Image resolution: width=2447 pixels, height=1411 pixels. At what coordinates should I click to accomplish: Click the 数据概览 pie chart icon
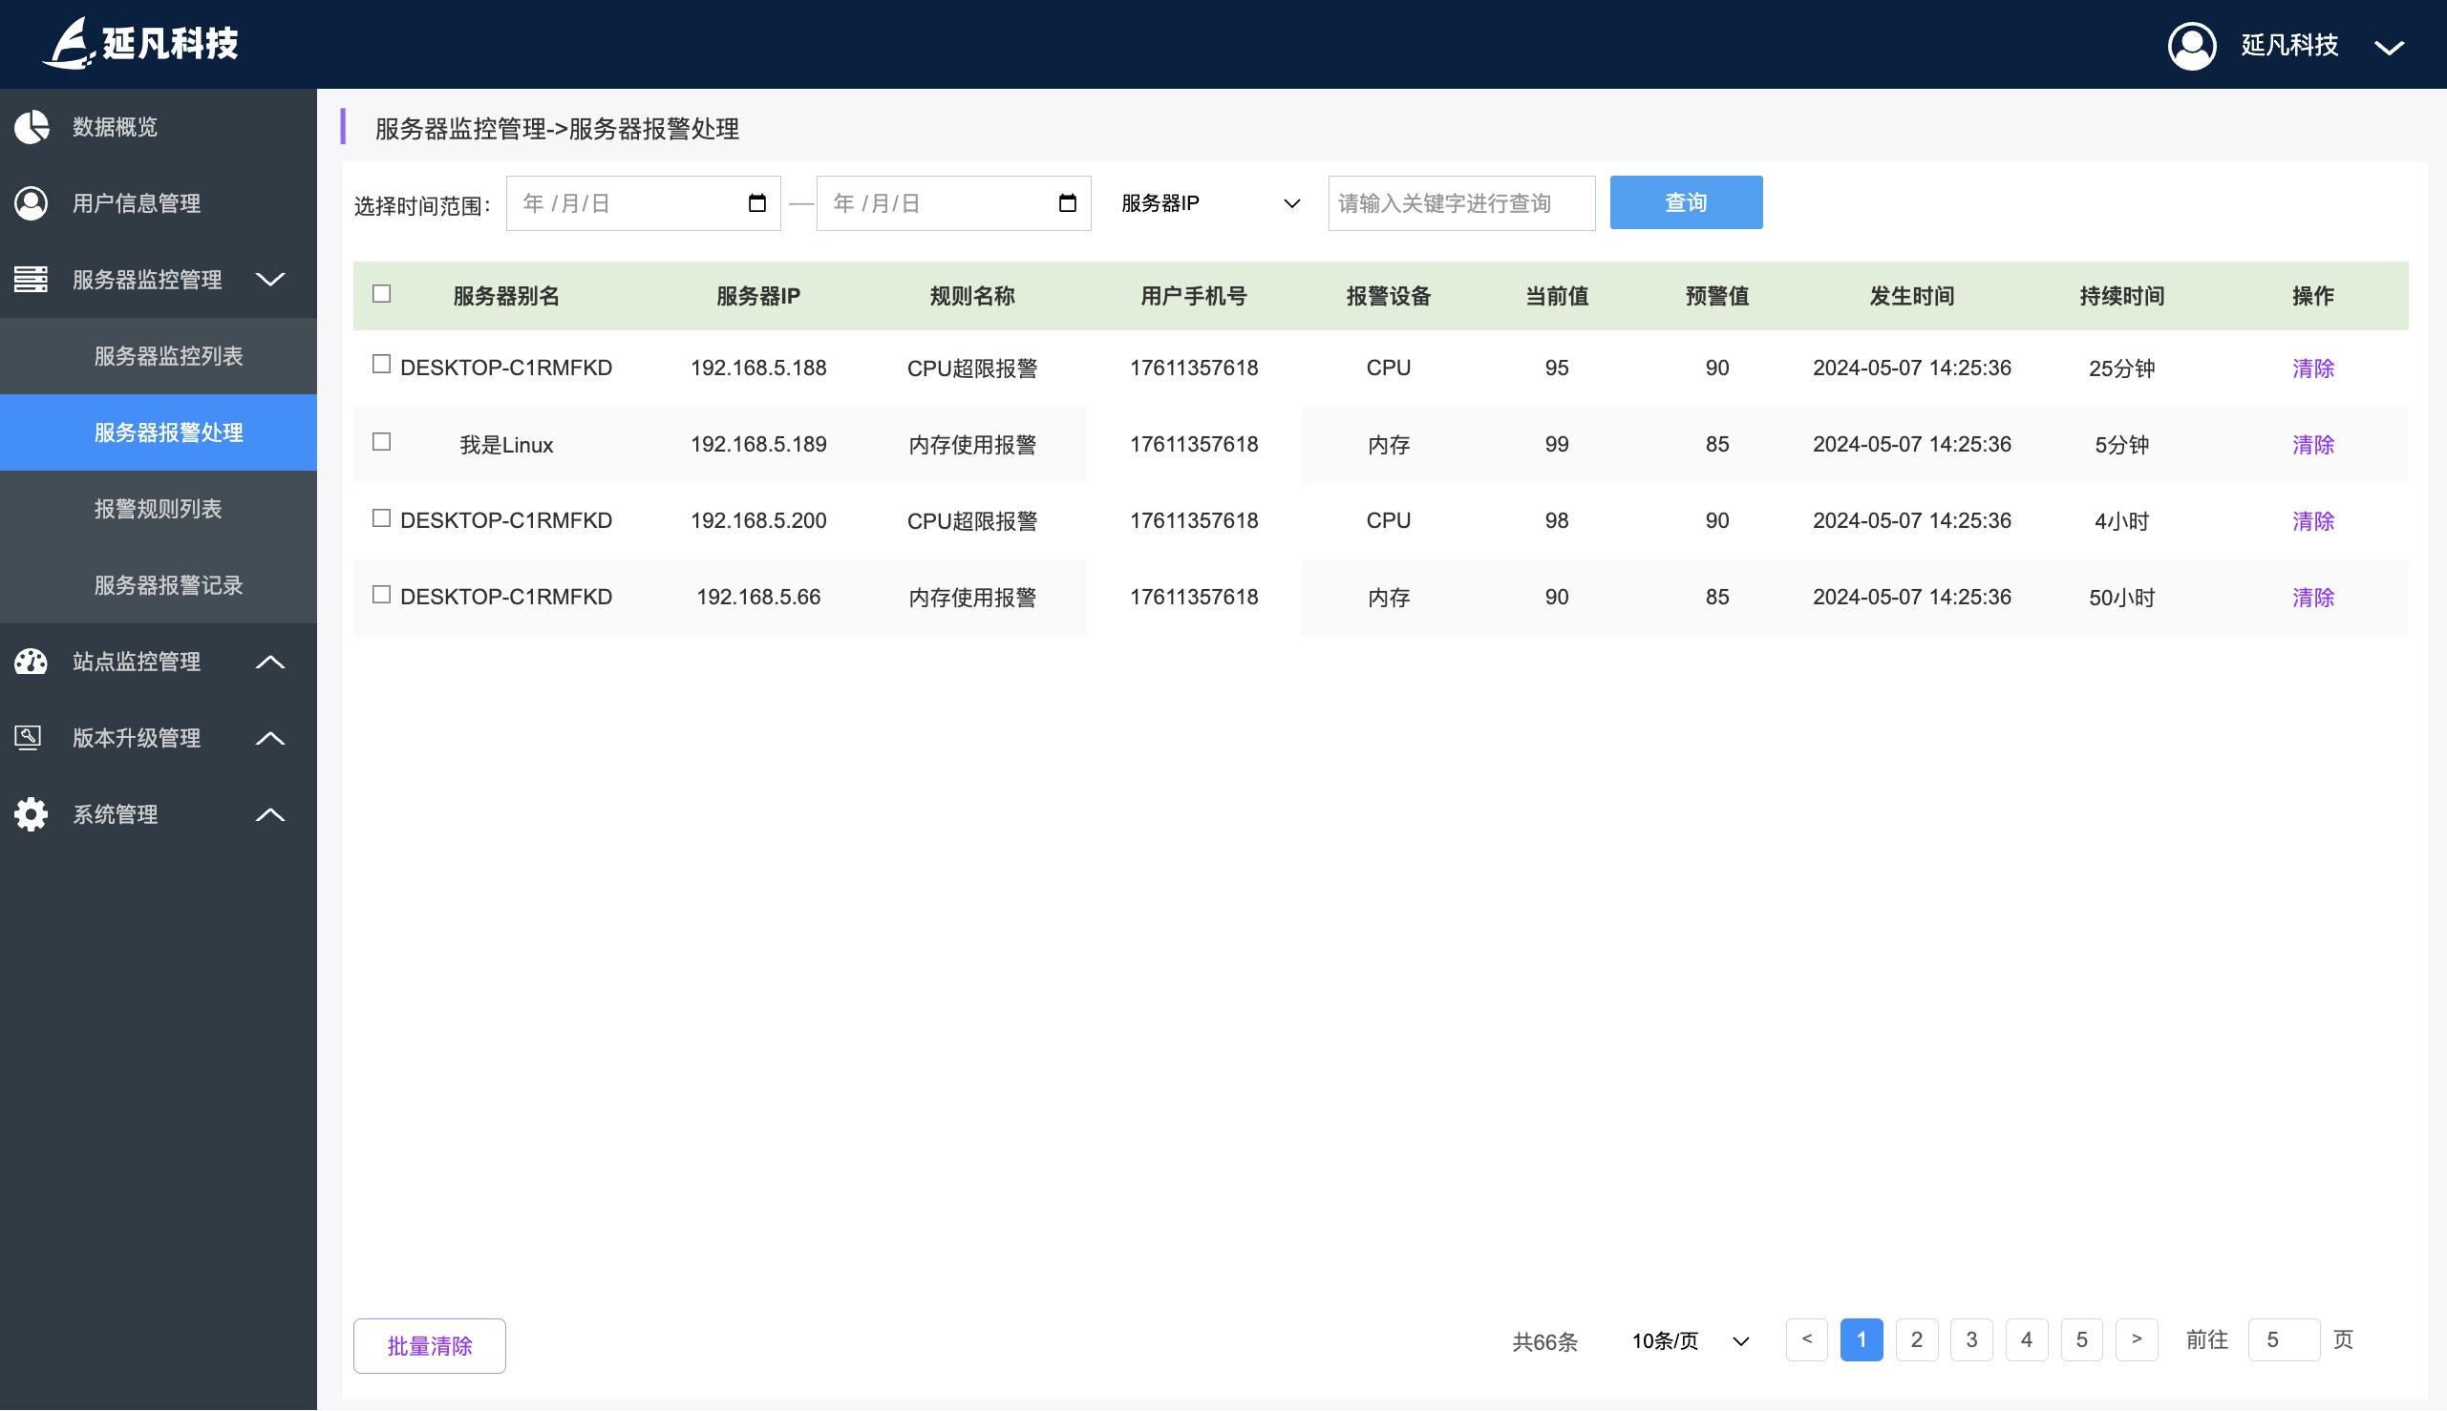pyautogui.click(x=31, y=126)
